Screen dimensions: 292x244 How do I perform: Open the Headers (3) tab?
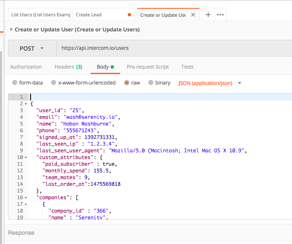point(68,67)
